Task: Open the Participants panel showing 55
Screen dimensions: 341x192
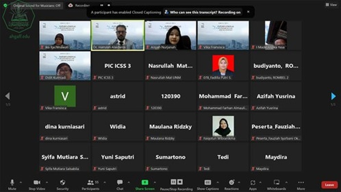Action: (x=91, y=185)
